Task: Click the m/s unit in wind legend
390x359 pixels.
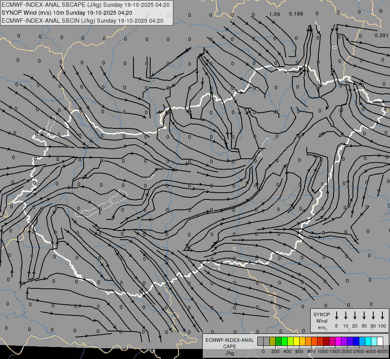Action: tap(321, 327)
